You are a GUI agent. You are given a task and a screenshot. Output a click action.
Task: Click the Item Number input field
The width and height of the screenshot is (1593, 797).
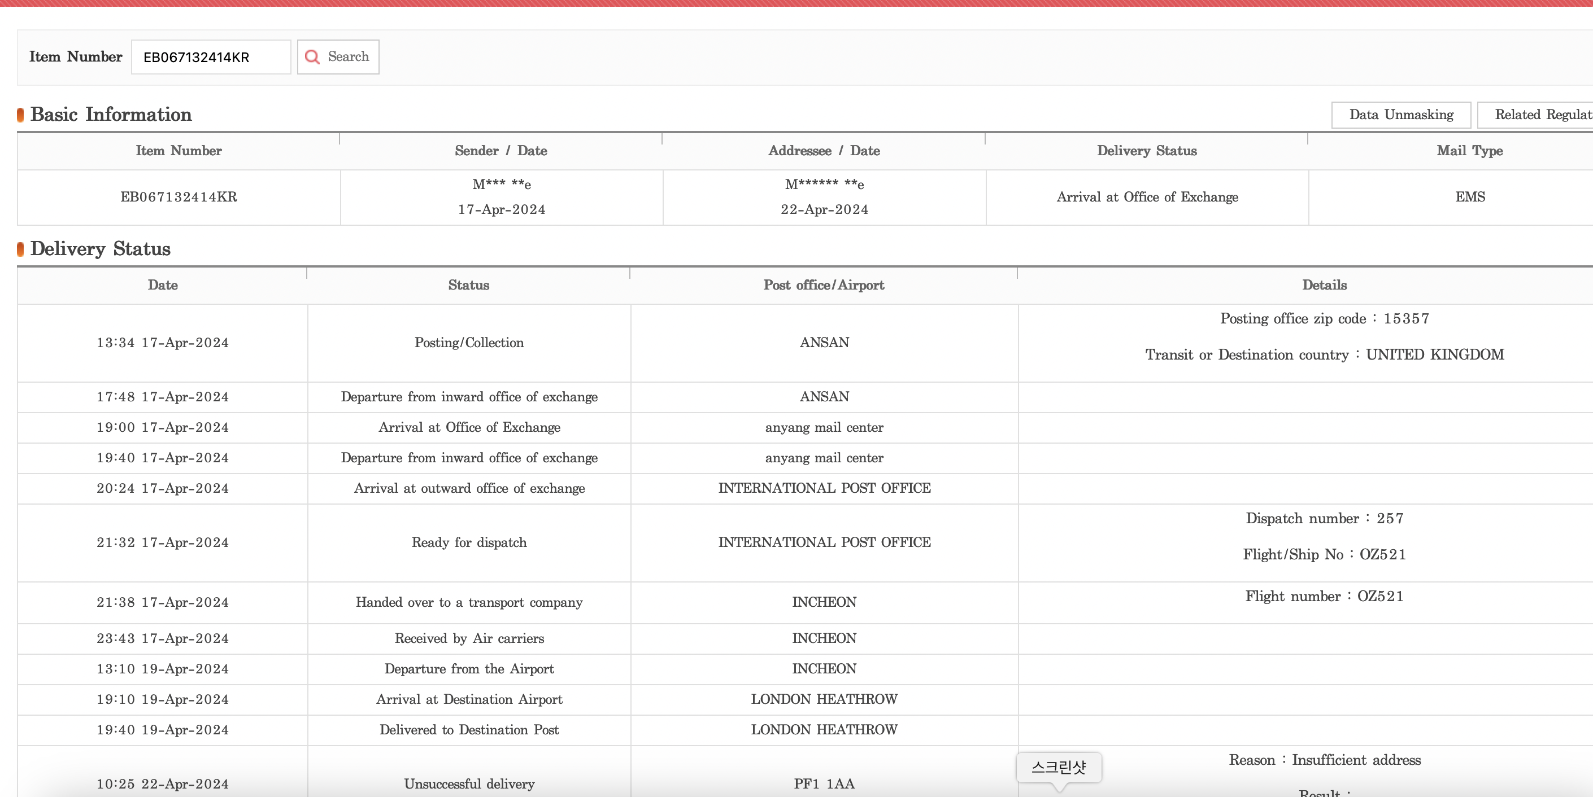point(210,57)
